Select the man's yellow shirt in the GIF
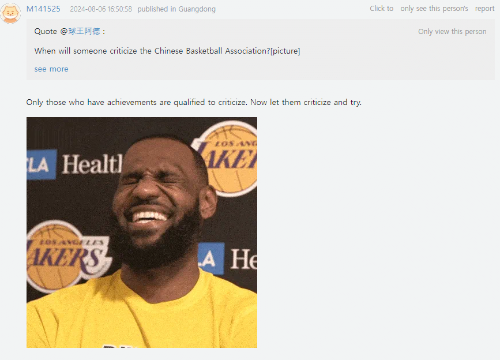500x360 pixels. coord(142,314)
